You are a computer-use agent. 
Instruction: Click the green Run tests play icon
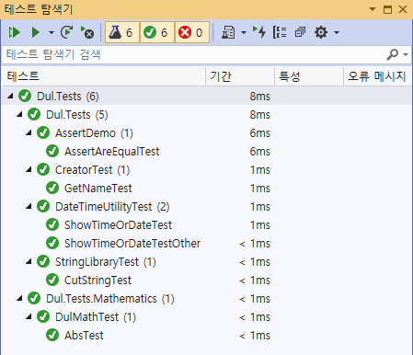(x=36, y=32)
